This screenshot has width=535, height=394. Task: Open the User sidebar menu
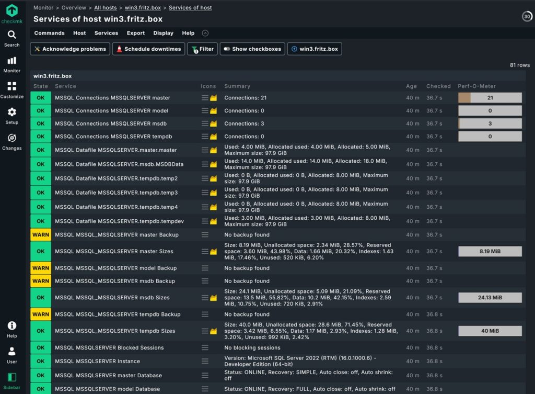(x=12, y=355)
